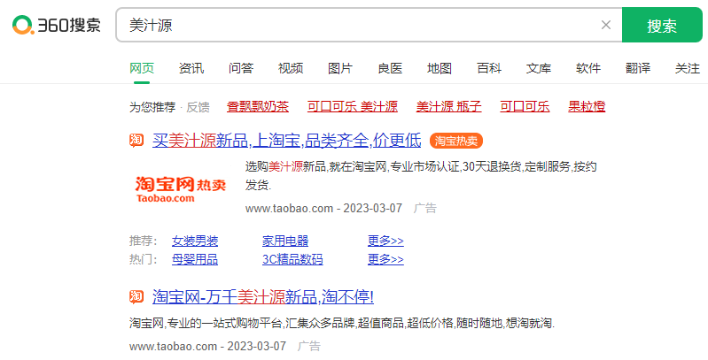708x360 pixels.
Task: Click 更多>> in the 热门 row
Action: coord(385,259)
